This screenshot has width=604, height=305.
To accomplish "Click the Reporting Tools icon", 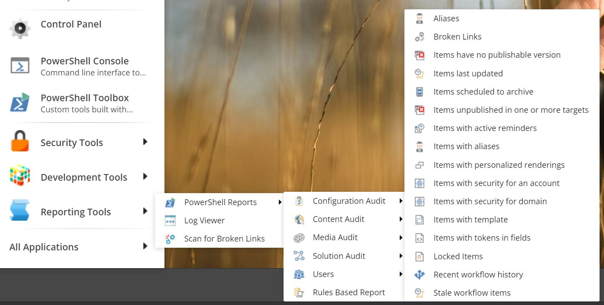I will tap(20, 211).
